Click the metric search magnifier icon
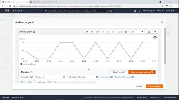Viewport: 179px width, 100px height. [55, 82]
